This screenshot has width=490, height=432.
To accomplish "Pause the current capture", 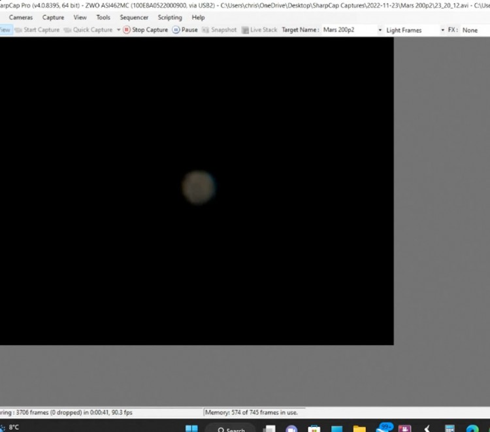I will click(185, 30).
